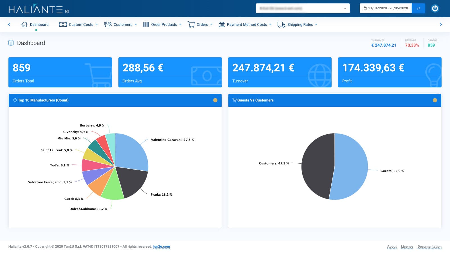Image resolution: width=450 pixels, height=253 pixels.
Task: Toggle the yellow status dot on Top 10 Manufacturers panel
Action: (x=215, y=100)
